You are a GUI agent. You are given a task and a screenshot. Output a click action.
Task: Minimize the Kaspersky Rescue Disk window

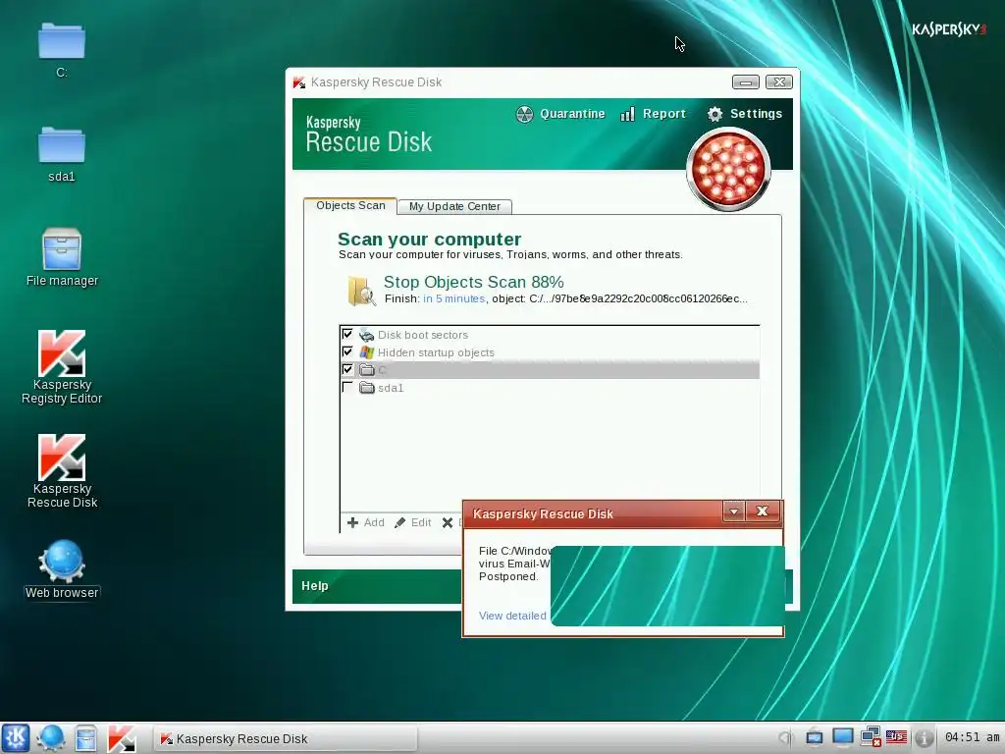[746, 82]
